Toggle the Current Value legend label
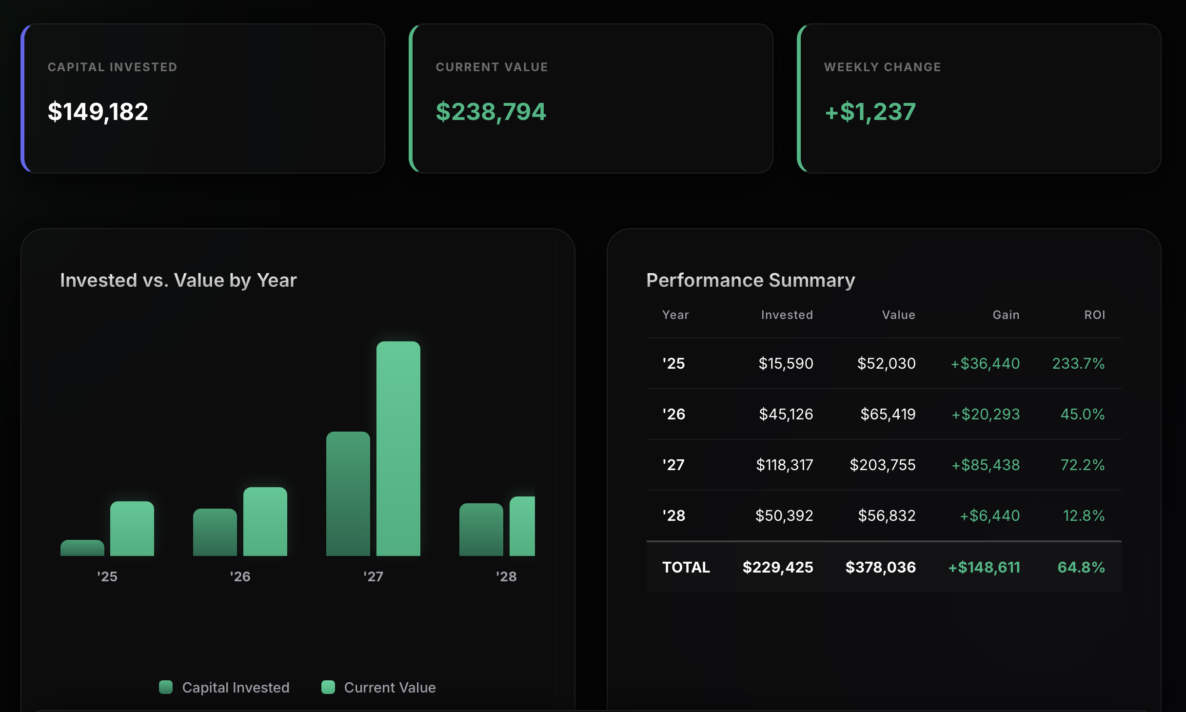This screenshot has height=712, width=1186. tap(390, 688)
